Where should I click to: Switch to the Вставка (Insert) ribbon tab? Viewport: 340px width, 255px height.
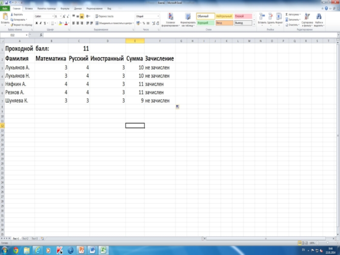[x=29, y=8]
